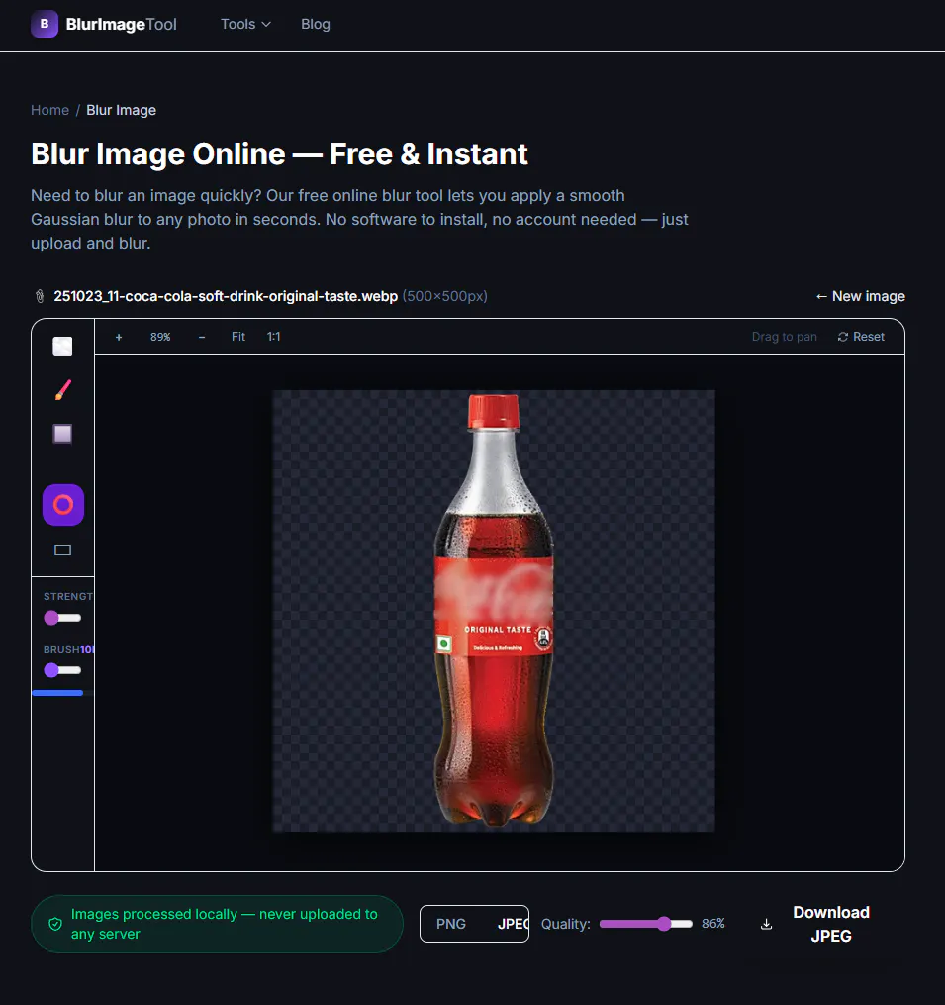Open the Tools dropdown menu
This screenshot has width=945, height=1005.
coord(245,24)
